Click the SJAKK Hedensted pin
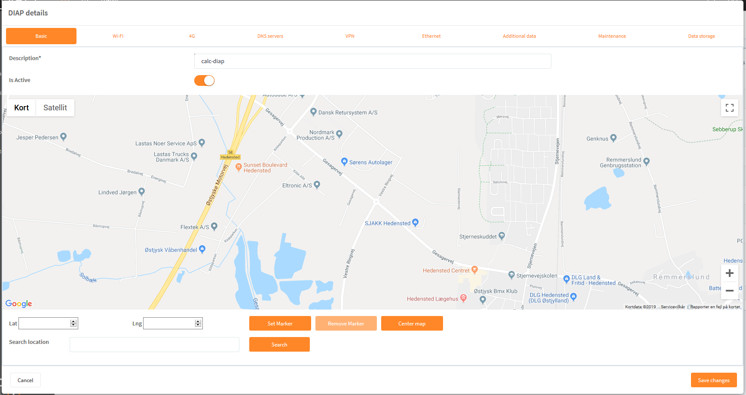 [415, 222]
